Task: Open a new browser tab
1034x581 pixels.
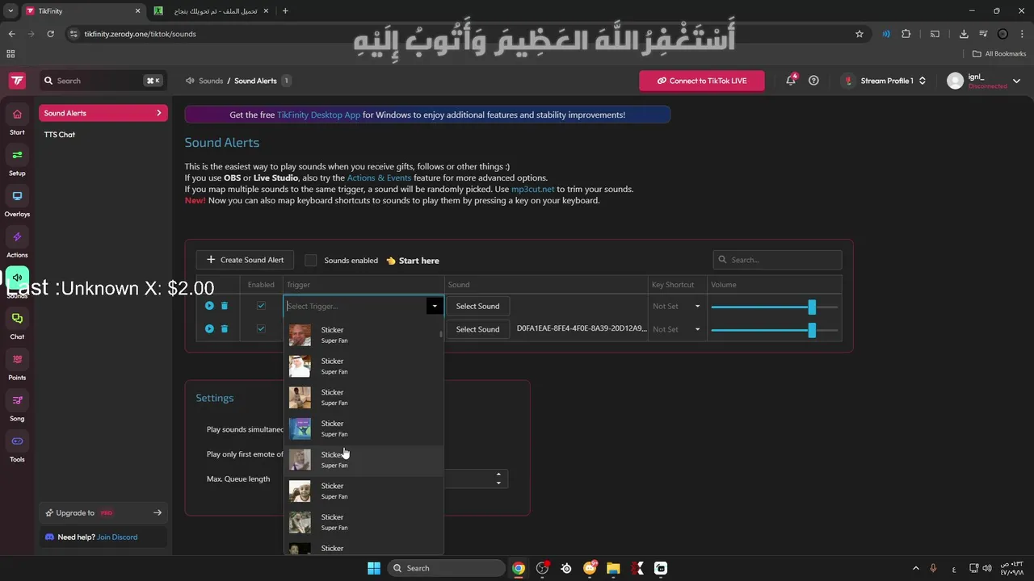Action: [x=285, y=10]
